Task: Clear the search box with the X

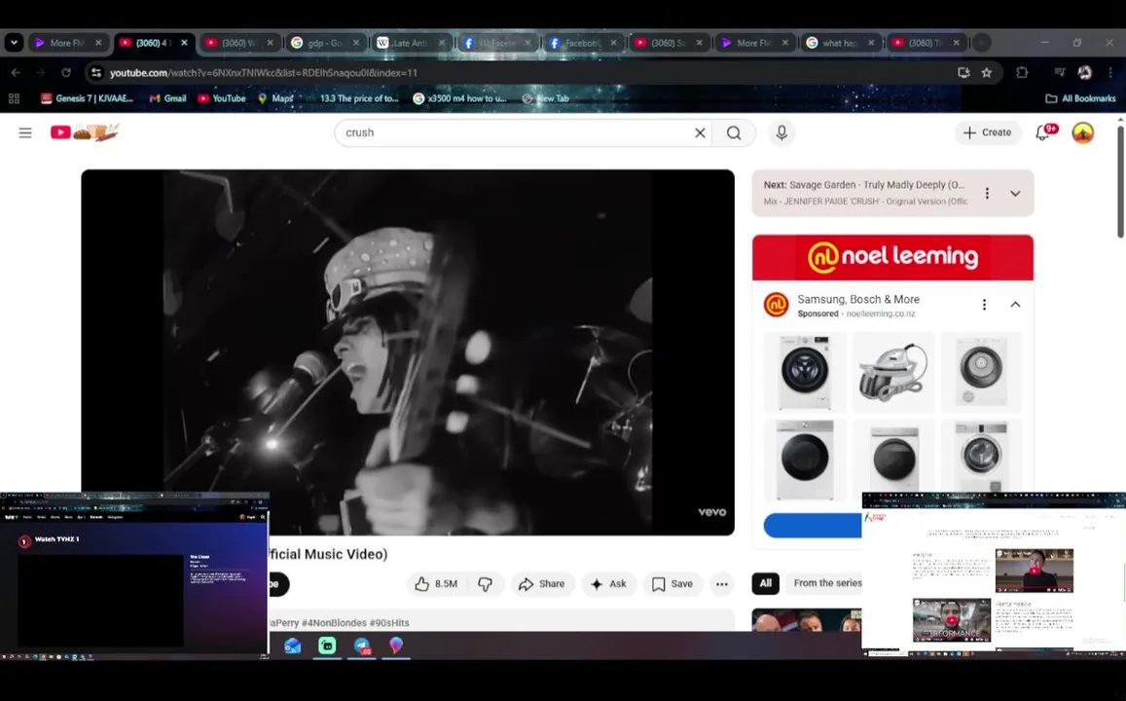Action: click(x=700, y=132)
